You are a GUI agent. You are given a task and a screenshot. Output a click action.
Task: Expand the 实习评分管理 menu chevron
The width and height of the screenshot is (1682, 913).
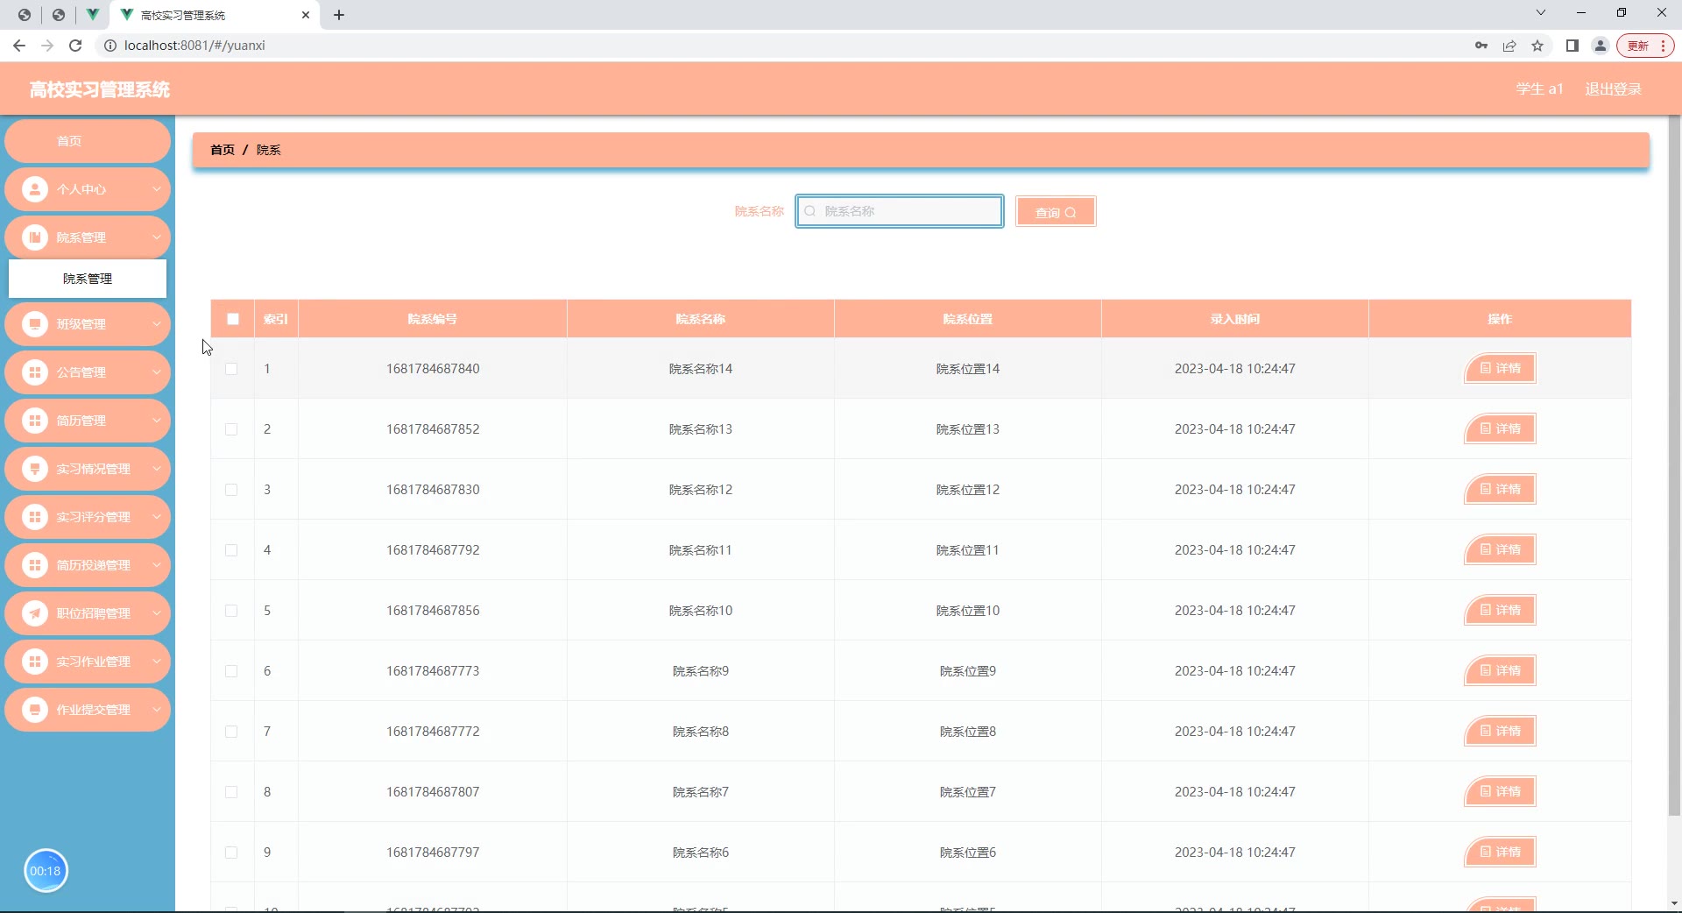pos(156,517)
